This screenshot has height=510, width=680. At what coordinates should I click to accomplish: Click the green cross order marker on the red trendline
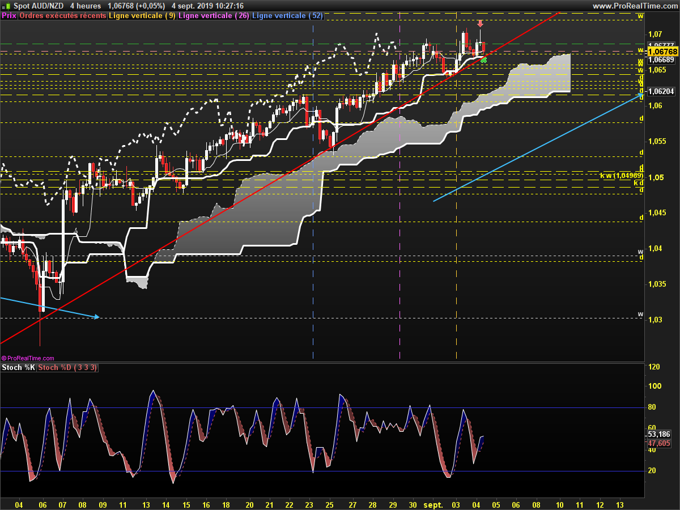point(483,59)
